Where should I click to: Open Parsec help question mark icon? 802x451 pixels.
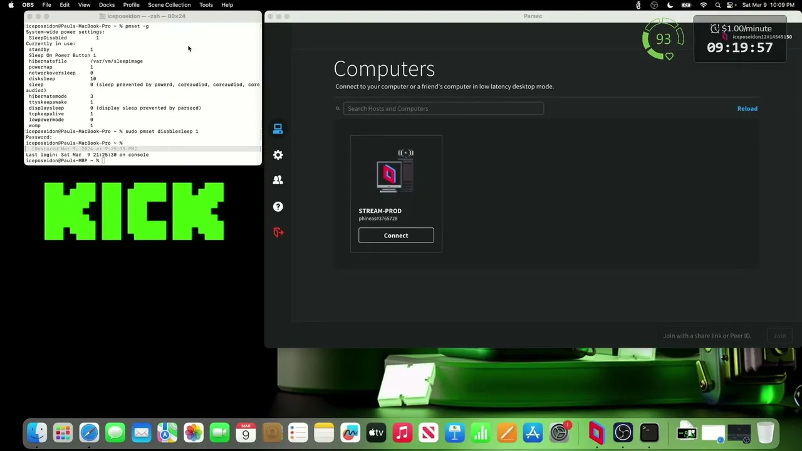click(x=278, y=207)
